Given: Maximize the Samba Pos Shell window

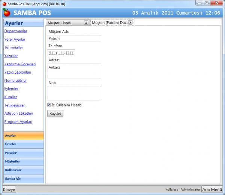Looking at the screenshot, I should (207, 3).
